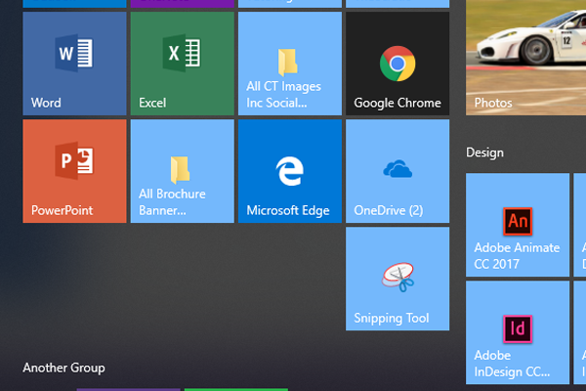This screenshot has height=391, width=586.
Task: Launch Microsoft Edge tile
Action: [x=290, y=171]
